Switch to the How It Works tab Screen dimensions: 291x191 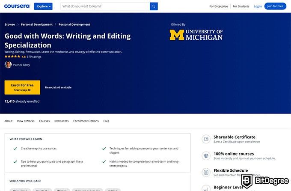click(26, 121)
